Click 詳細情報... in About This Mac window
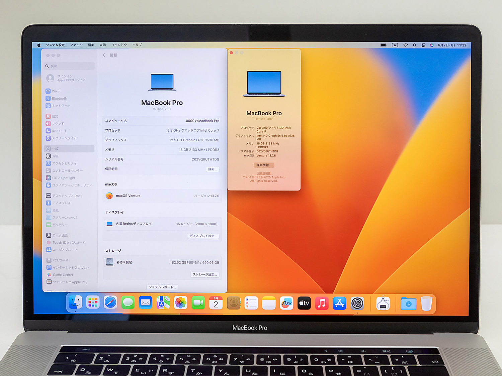The image size is (502, 376). 264,165
